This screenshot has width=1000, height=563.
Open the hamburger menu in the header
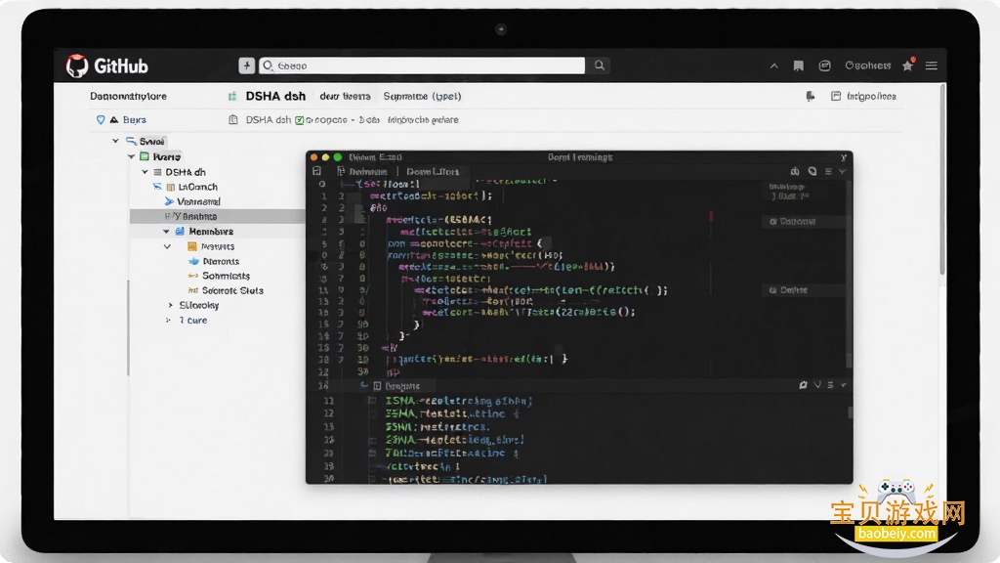931,65
